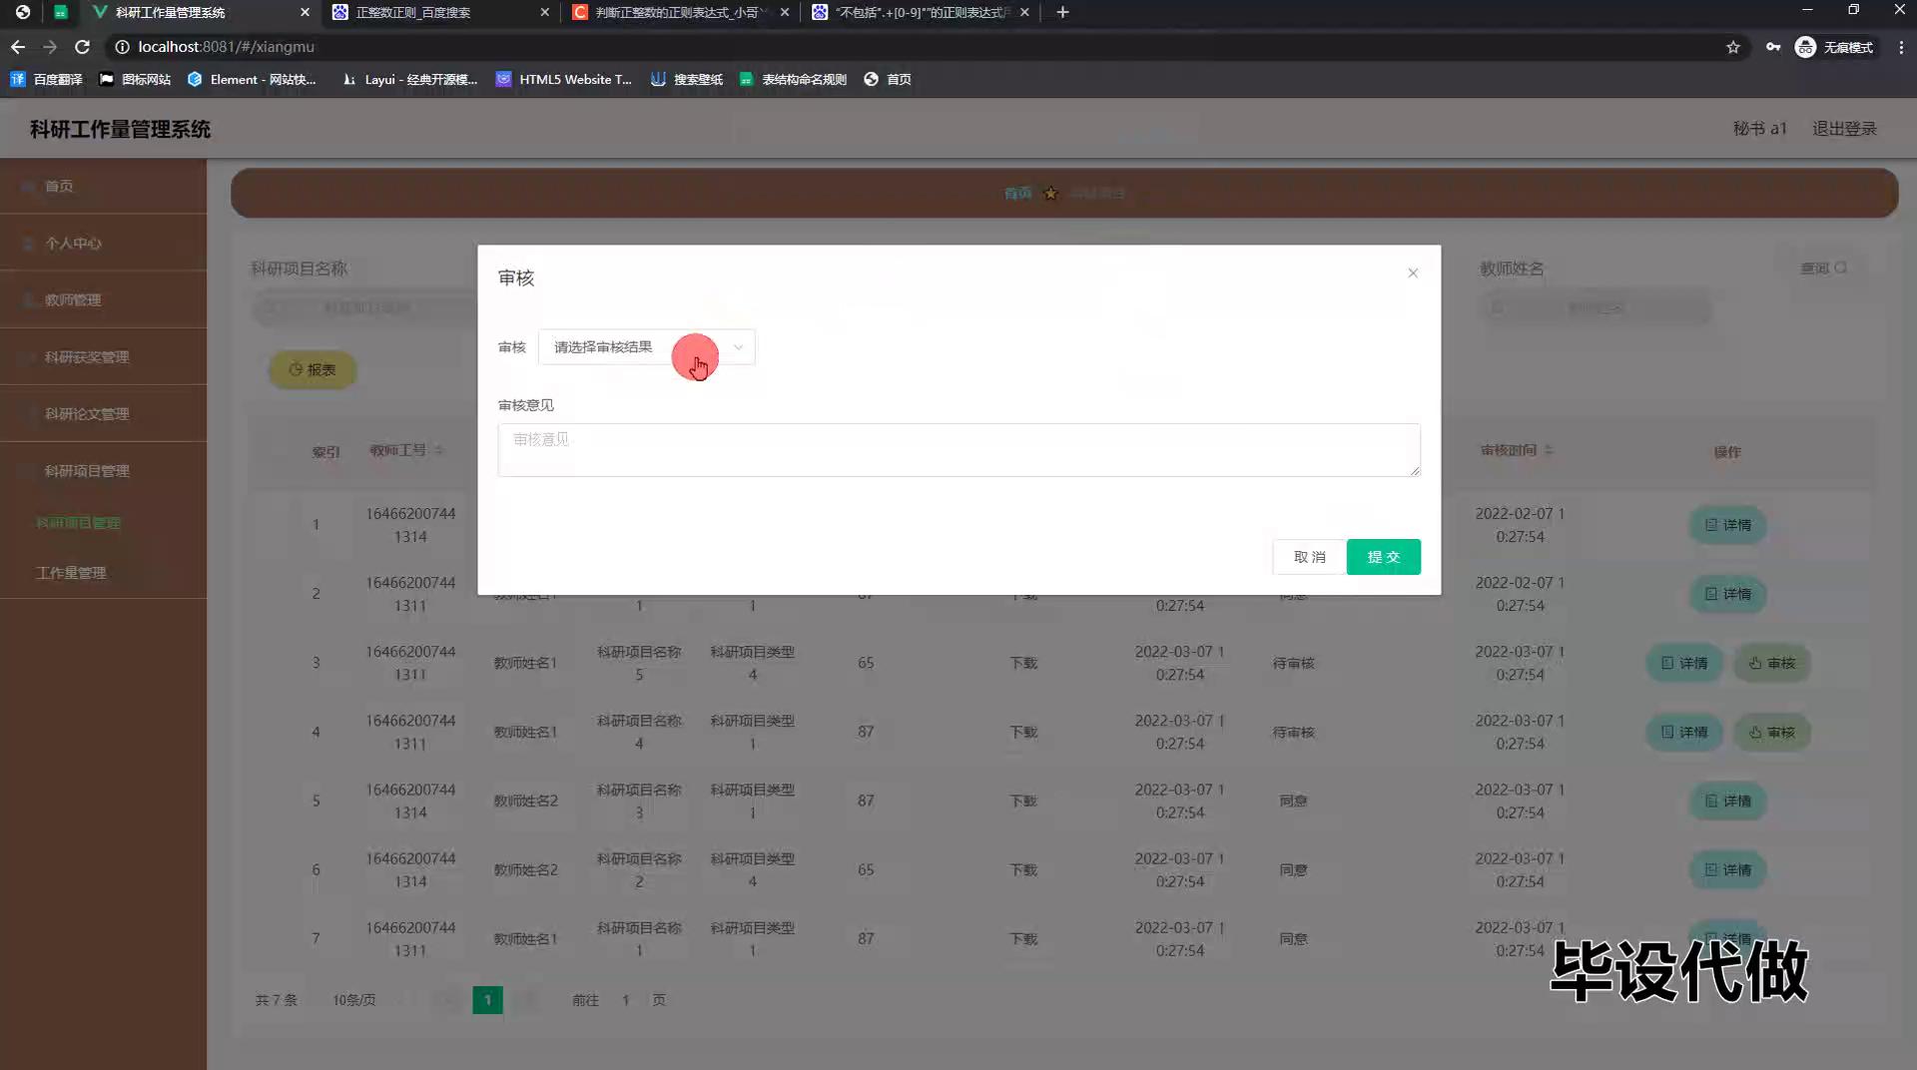
Task: Go back using browser back arrow
Action: [x=18, y=47]
